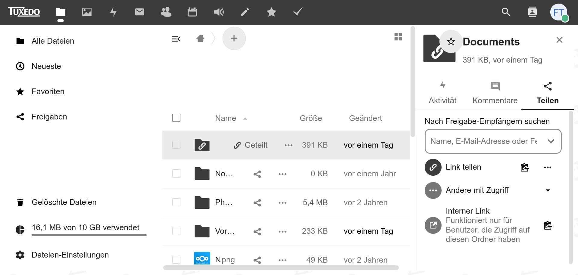Click the Link teilen chain icon
The width and height of the screenshot is (578, 275).
tap(433, 167)
